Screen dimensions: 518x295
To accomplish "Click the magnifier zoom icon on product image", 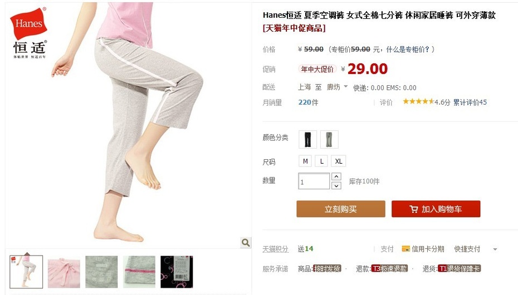I will coord(246,243).
